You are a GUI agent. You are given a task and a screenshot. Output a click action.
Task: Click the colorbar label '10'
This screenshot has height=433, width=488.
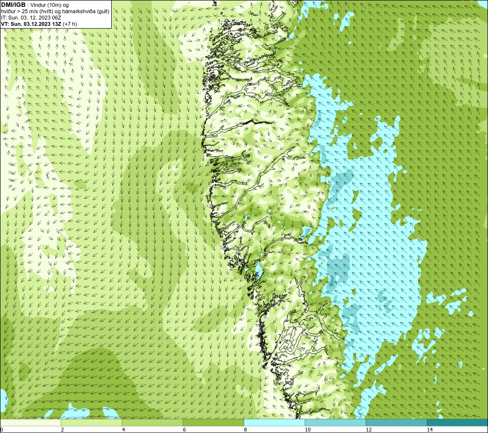[x=307, y=430]
